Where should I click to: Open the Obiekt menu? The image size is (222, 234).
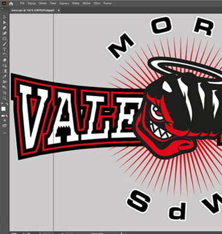tap(43, 4)
